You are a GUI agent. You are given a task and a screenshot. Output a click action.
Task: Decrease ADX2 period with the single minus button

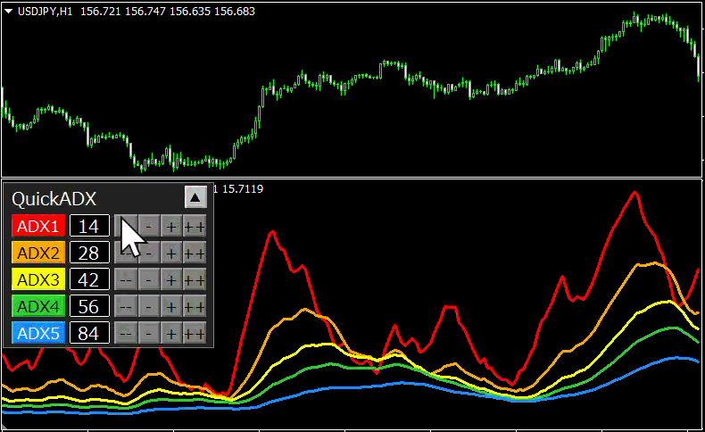coord(149,253)
